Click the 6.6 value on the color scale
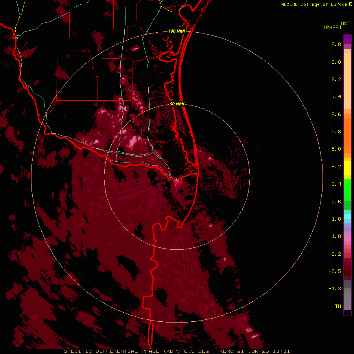Screen dimensions: 354x354 click(x=336, y=114)
